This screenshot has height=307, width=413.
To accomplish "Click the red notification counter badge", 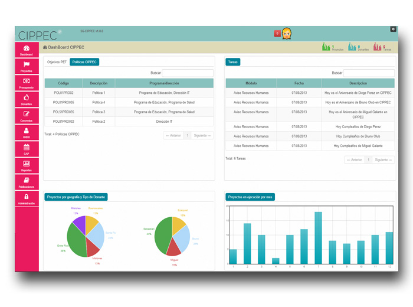I will [277, 34].
